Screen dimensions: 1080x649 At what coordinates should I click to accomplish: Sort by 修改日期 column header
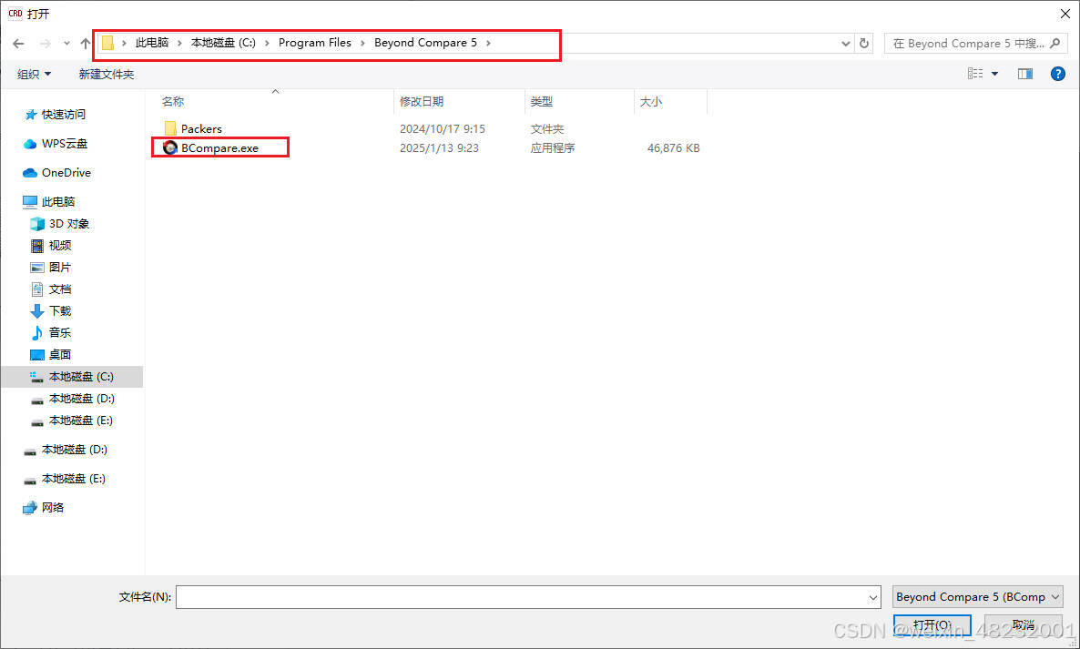click(x=422, y=102)
